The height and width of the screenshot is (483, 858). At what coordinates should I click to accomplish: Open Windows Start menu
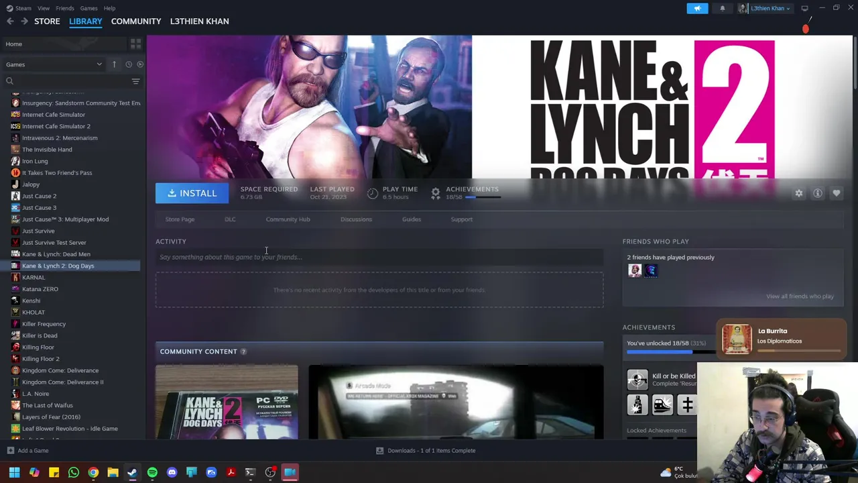tap(14, 472)
